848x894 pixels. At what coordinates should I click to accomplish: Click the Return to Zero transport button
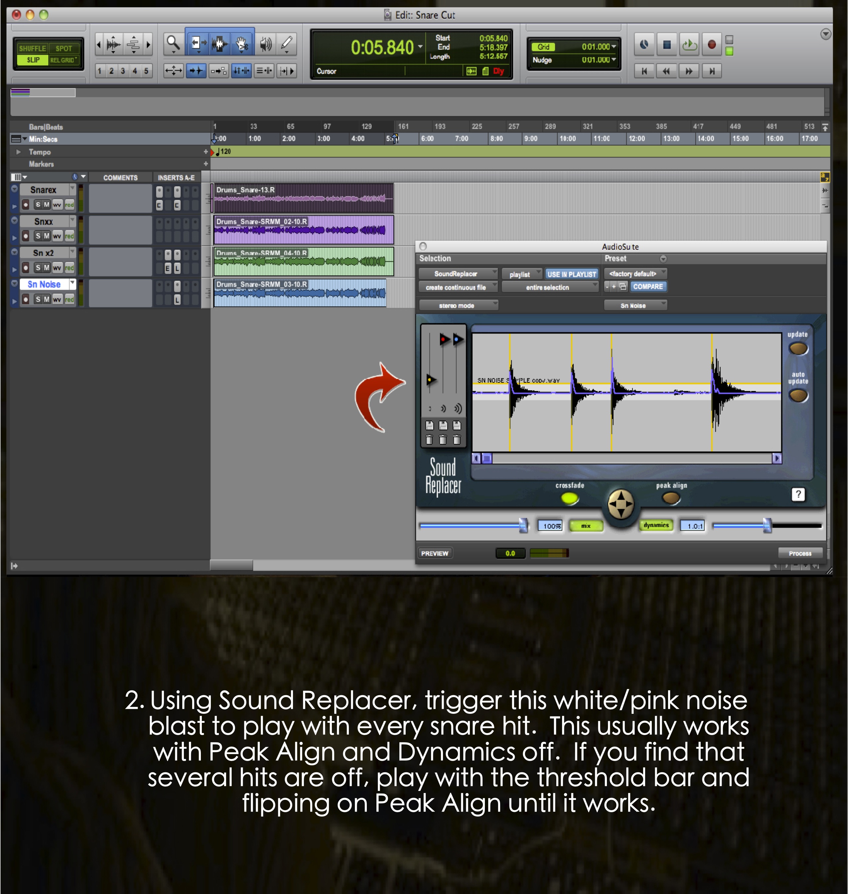(x=644, y=71)
